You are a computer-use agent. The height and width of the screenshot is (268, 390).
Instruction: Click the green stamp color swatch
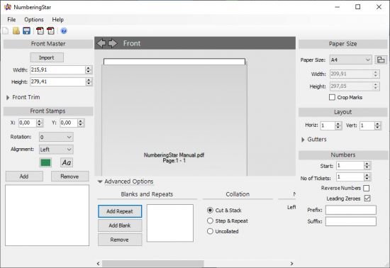point(45,162)
